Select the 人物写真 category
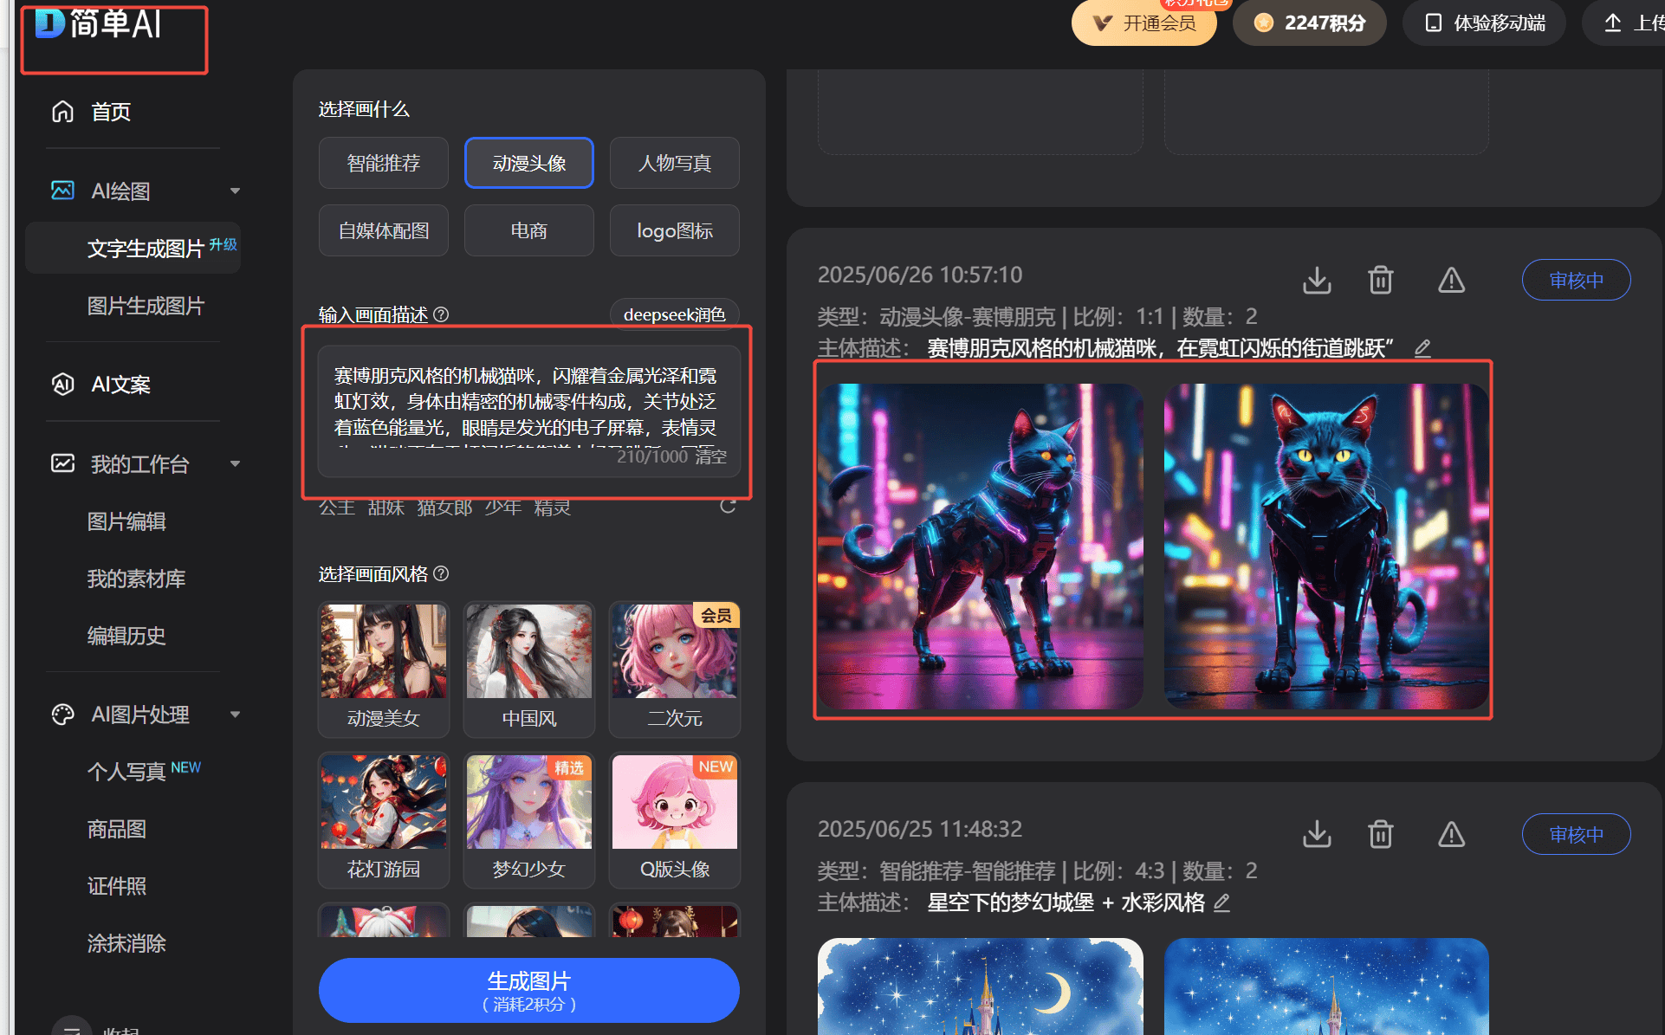This screenshot has width=1665, height=1035. (x=675, y=163)
